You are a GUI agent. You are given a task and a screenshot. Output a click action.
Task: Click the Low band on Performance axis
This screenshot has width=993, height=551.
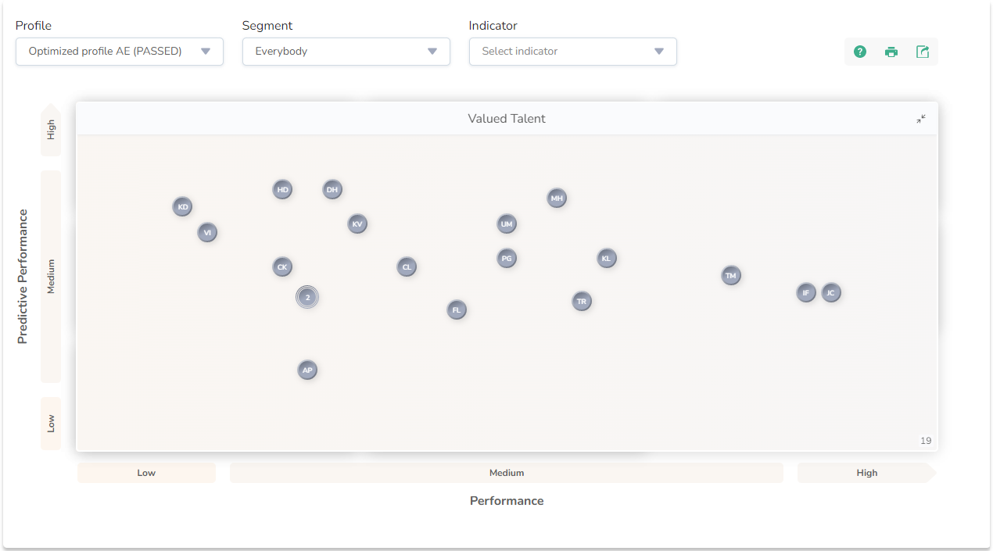[146, 473]
